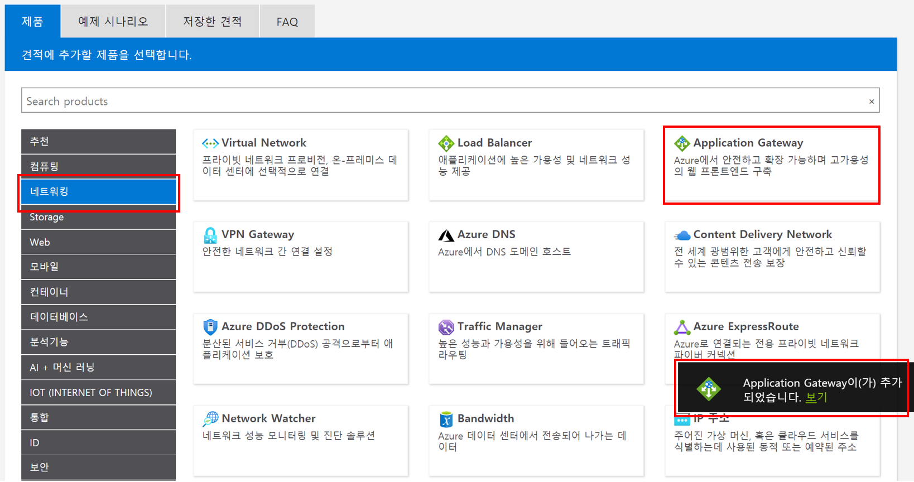Screen dimensions: 914x482
Task: Click the Azure DDoS Protection shield icon
Action: 210,326
